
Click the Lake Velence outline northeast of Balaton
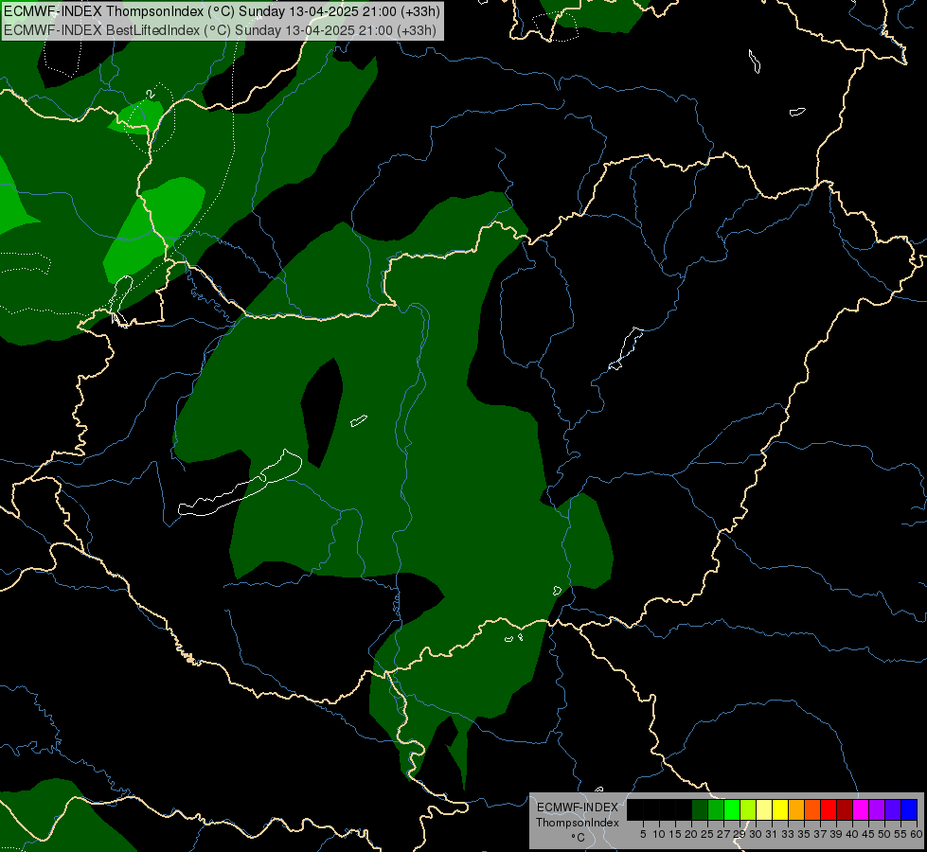click(x=359, y=420)
